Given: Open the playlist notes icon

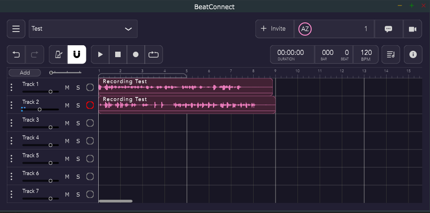Looking at the screenshot, I should pos(391,54).
